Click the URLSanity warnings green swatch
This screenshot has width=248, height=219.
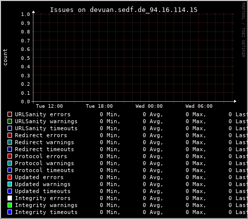click(x=10, y=121)
